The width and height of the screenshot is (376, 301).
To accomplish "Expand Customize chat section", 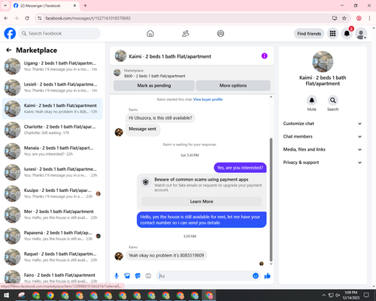I will (323, 123).
